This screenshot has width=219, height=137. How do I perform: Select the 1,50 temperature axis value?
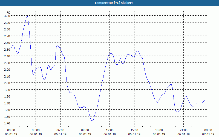click(7, 116)
